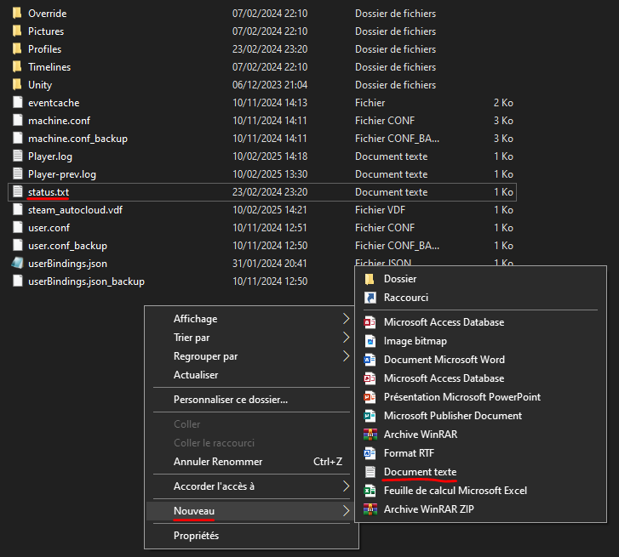Click the Unity folder icon
The width and height of the screenshot is (619, 557).
pyautogui.click(x=17, y=85)
